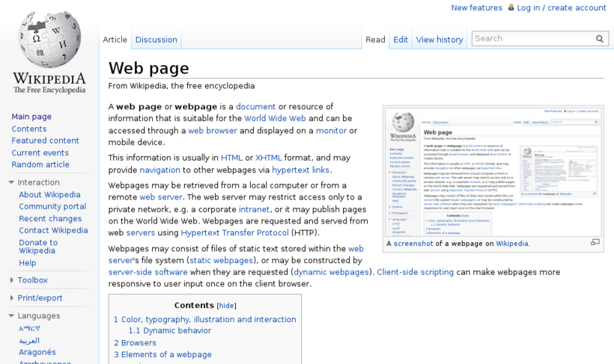Open the View history tab
The height and width of the screenshot is (364, 614).
click(440, 40)
